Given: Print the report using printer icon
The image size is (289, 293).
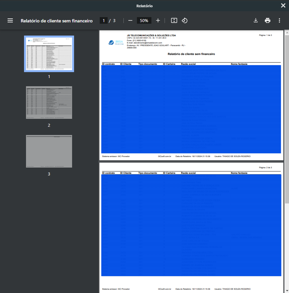Looking at the screenshot, I should tap(268, 20).
